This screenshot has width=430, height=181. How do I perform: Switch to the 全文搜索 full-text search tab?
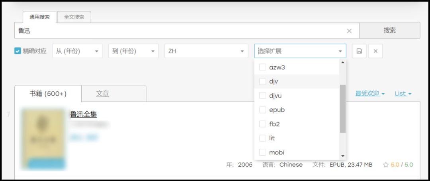pos(74,17)
